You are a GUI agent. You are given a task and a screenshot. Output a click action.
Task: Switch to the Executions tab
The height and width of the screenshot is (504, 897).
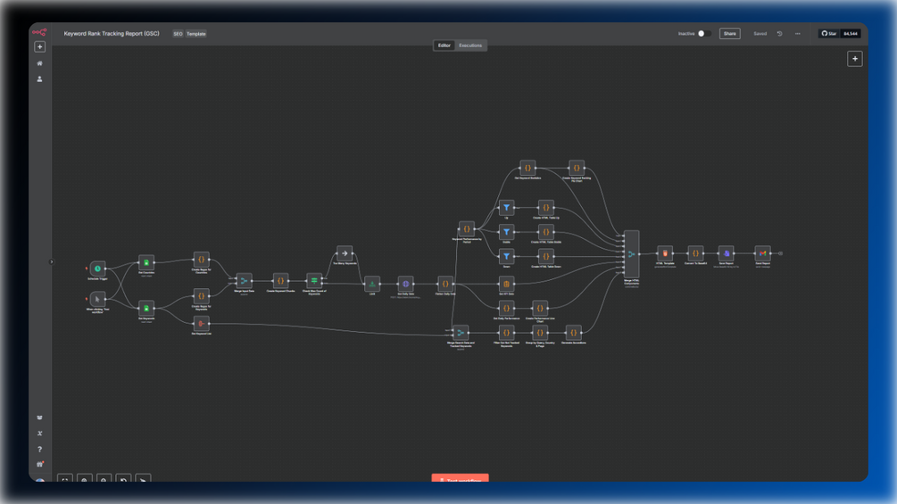pyautogui.click(x=470, y=45)
